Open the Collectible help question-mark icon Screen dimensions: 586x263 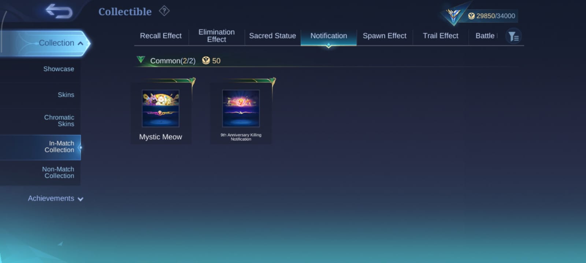point(164,11)
